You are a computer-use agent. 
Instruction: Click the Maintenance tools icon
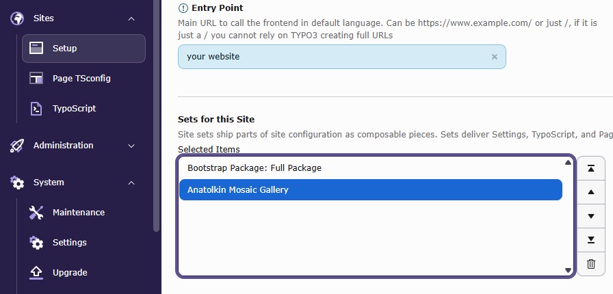[x=36, y=213]
